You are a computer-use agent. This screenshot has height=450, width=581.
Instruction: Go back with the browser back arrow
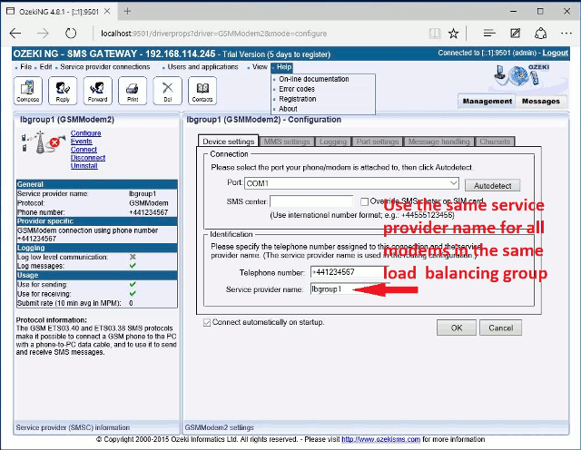tap(15, 34)
